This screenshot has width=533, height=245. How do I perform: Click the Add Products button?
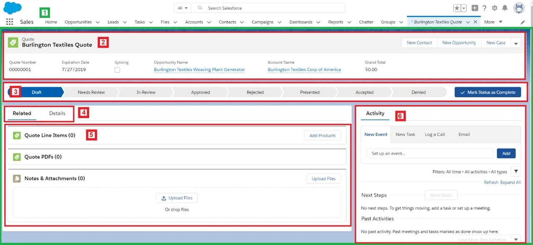[x=322, y=135]
